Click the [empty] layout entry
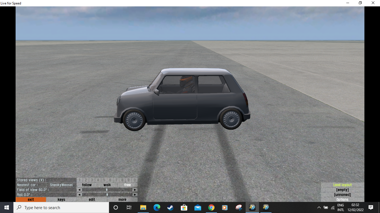The image size is (380, 213). coord(342,190)
